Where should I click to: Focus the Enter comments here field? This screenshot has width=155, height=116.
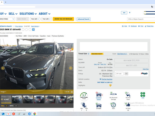pyautogui.click(x=37, y=110)
